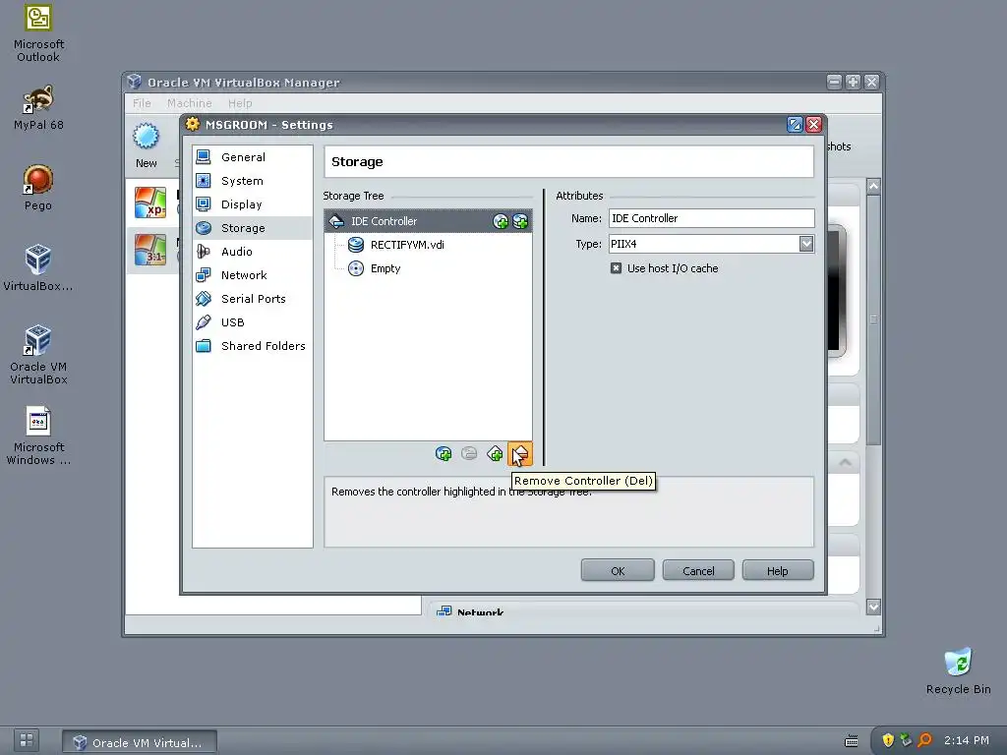Screen dimensions: 1007x755
Task: Click the IDE Controller chip icon
Action: point(336,221)
